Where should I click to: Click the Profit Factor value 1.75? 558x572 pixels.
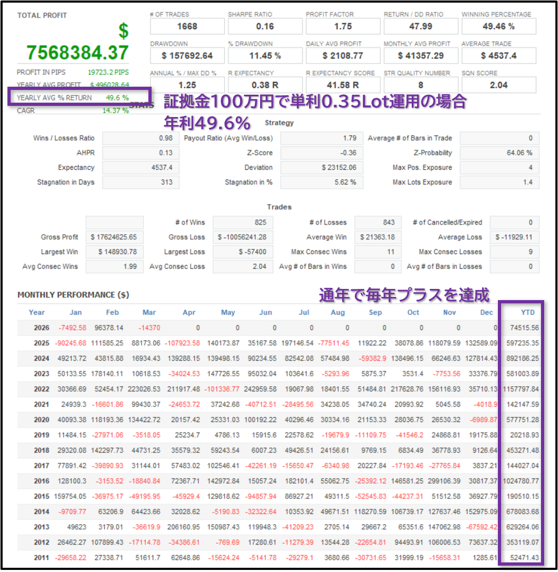click(x=343, y=27)
